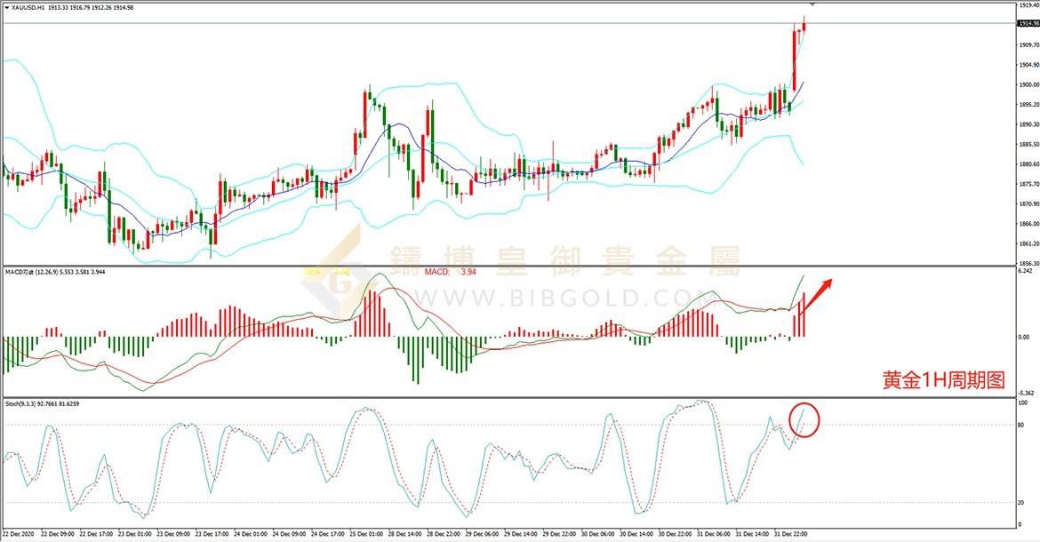Click the 1895.20 price axis label
Image resolution: width=1040 pixels, height=542 pixels.
point(1028,105)
